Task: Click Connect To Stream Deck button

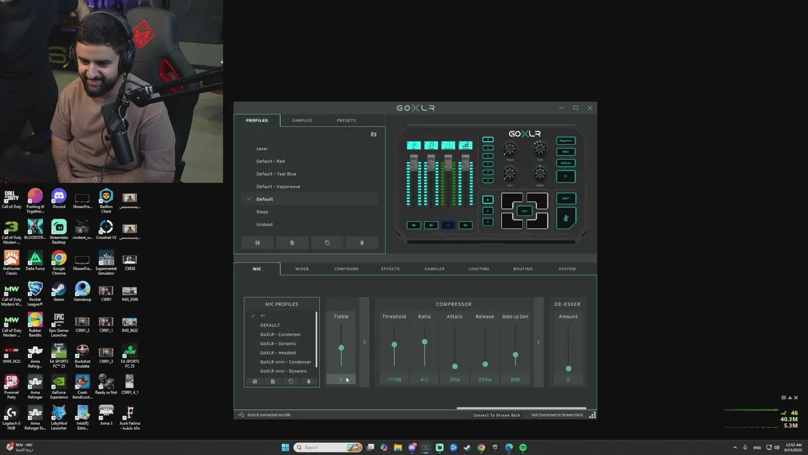Action: pos(497,415)
